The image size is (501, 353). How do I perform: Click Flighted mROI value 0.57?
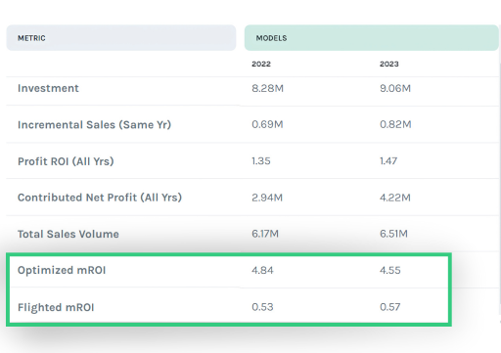coord(389,307)
